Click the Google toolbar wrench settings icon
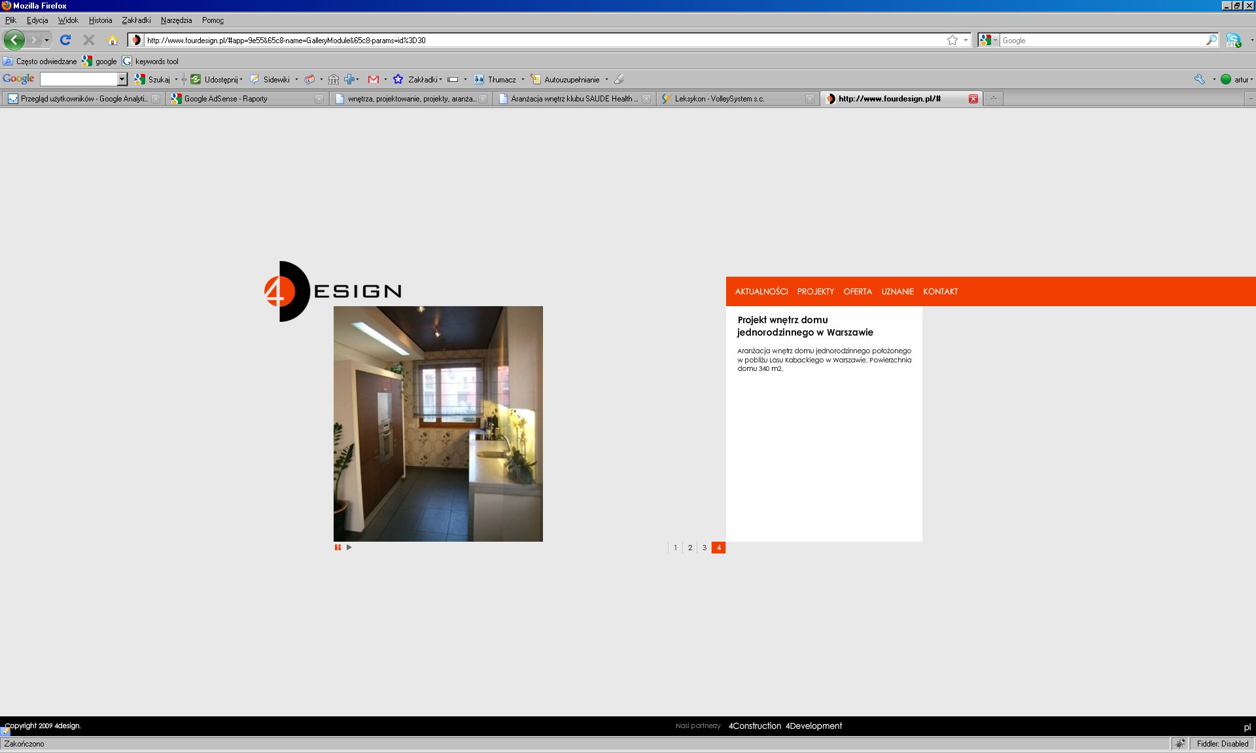1256x753 pixels. tap(1200, 79)
